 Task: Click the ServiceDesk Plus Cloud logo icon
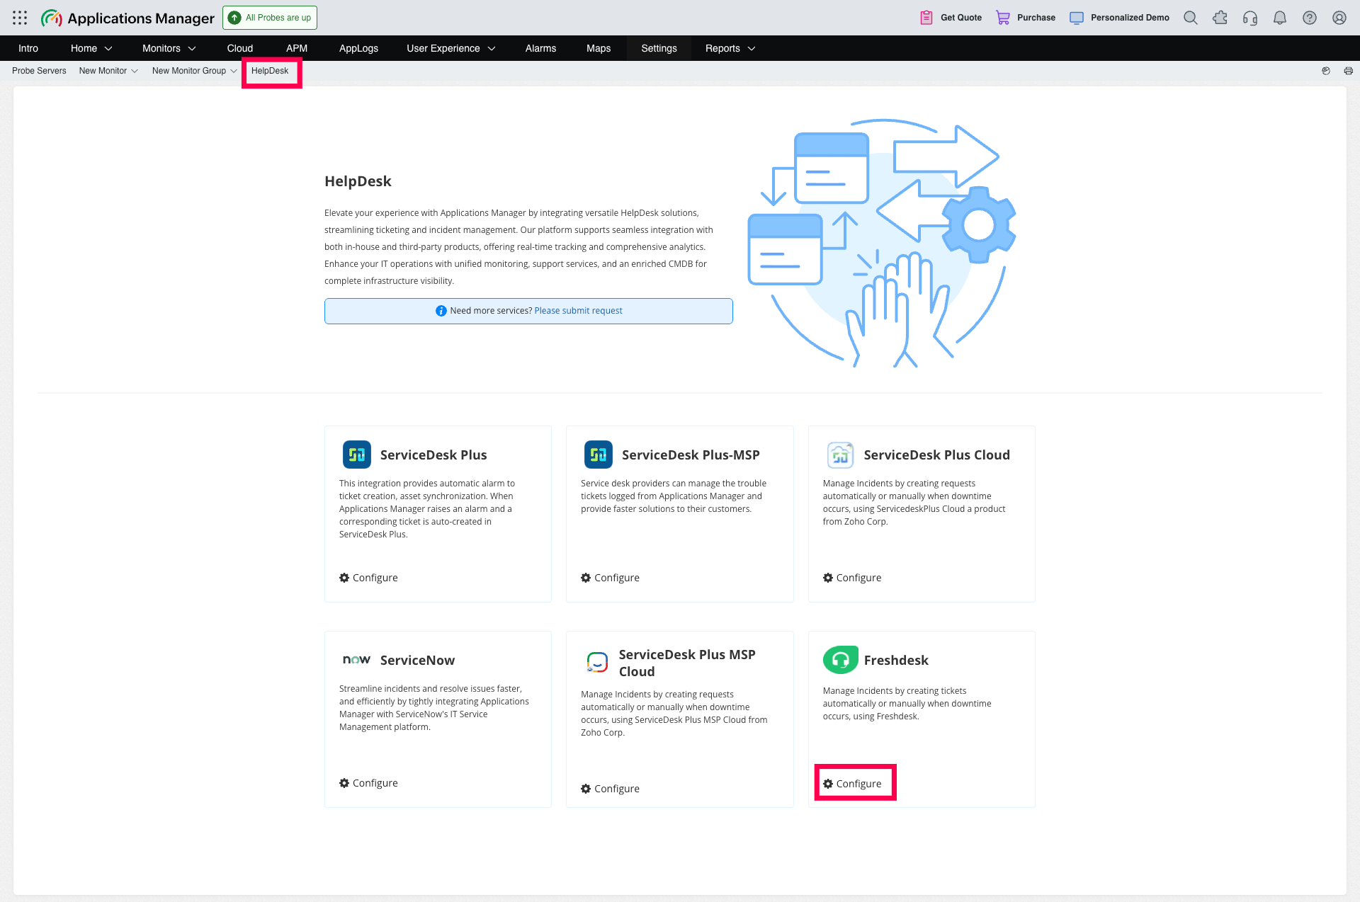[840, 455]
